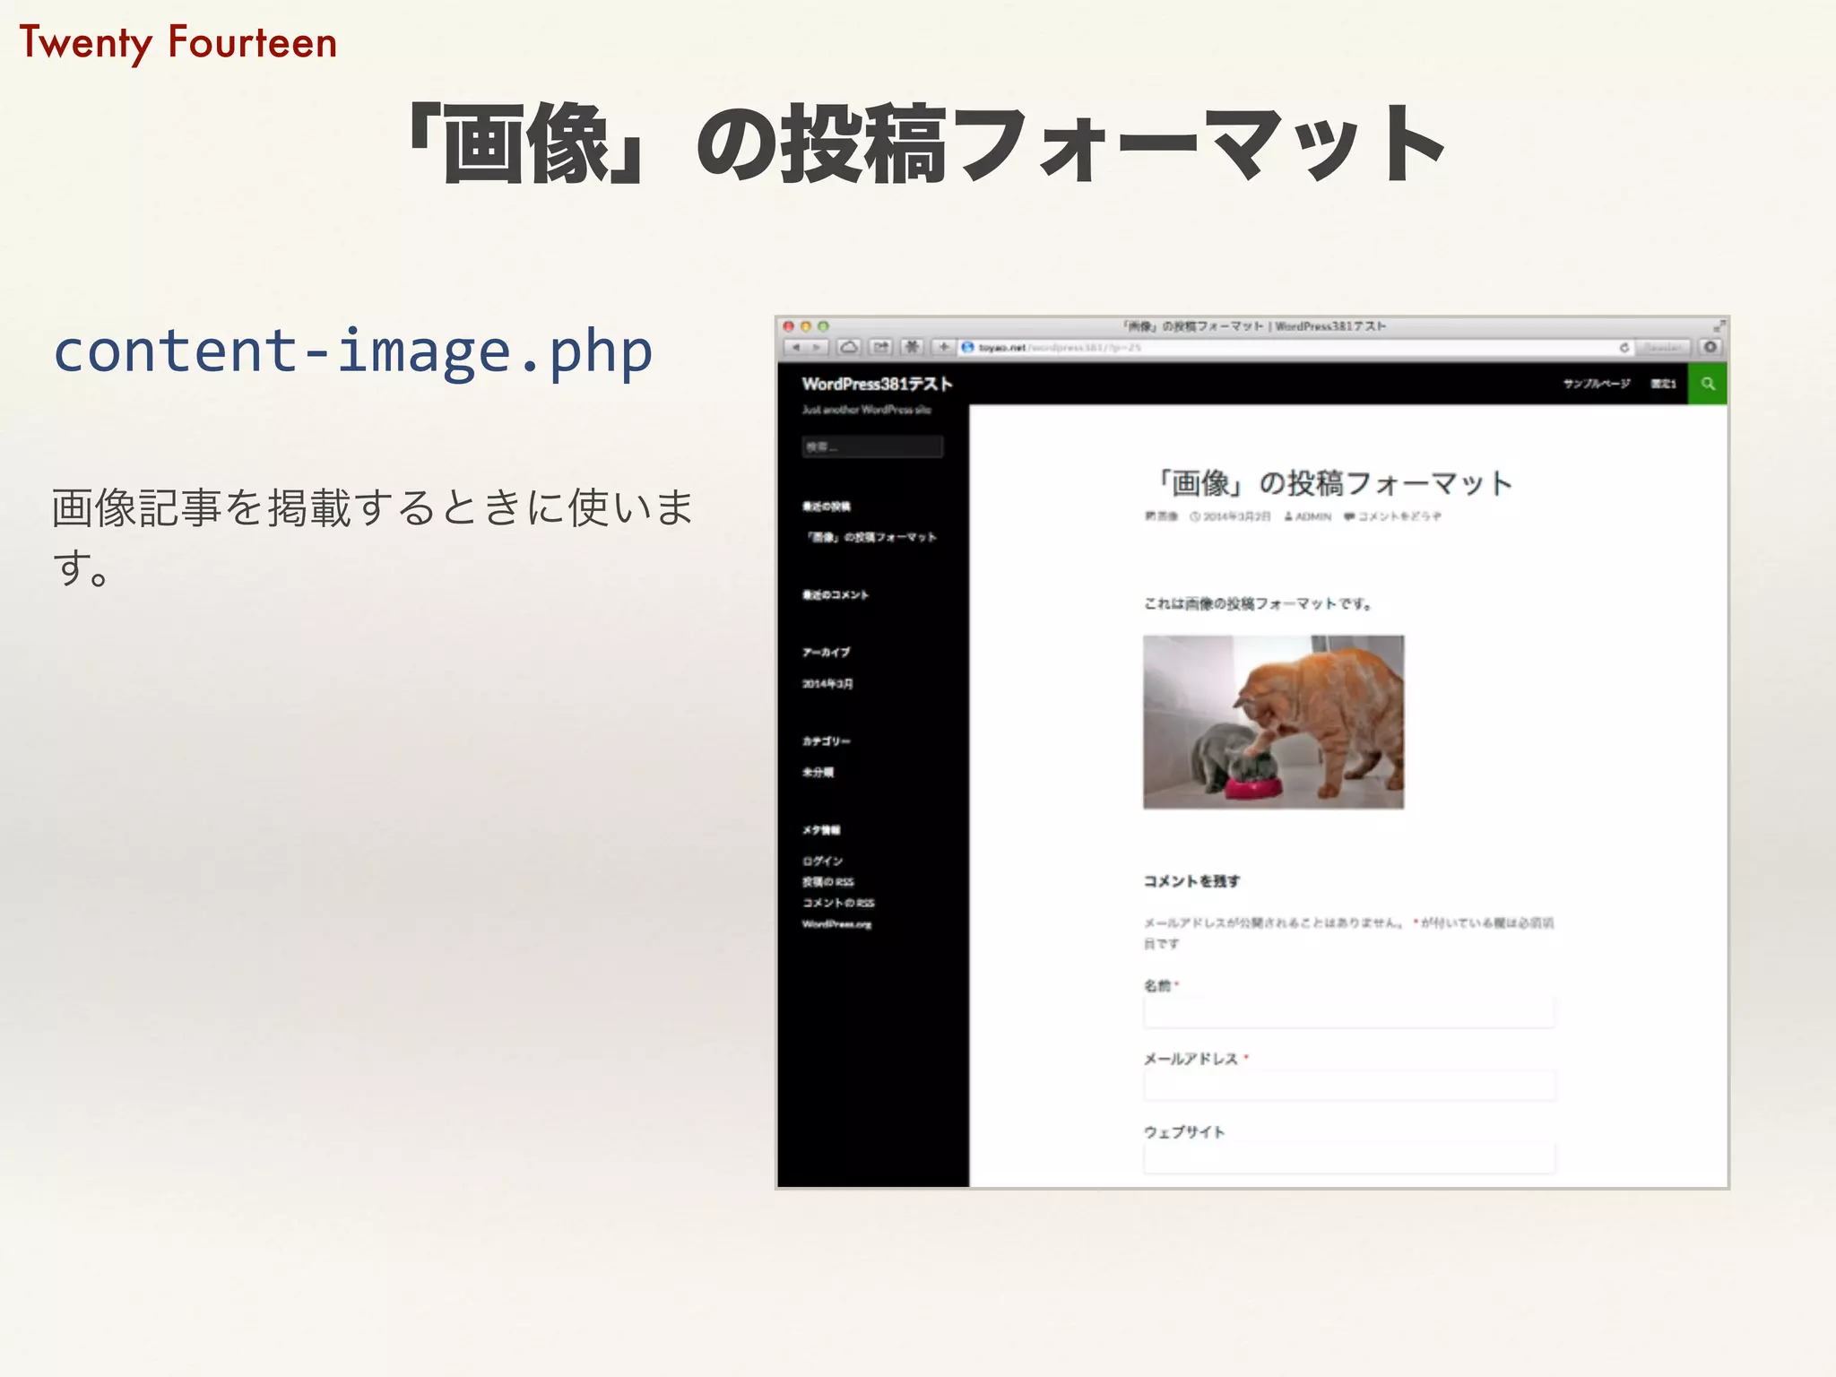Open the 固定1 menu item in header
Screen dimensions: 1836x1377
(1664, 384)
